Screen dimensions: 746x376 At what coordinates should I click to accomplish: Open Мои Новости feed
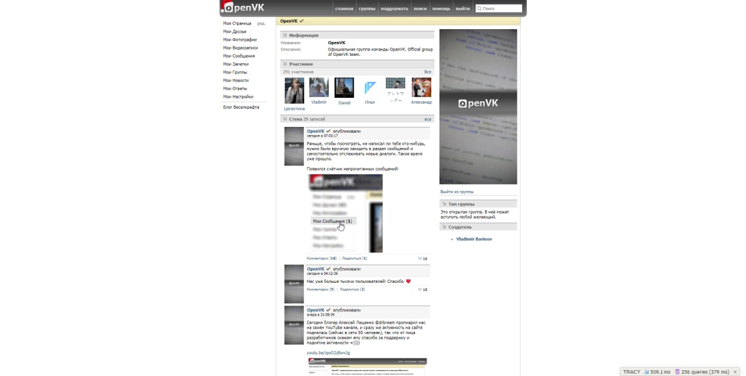pyautogui.click(x=236, y=80)
